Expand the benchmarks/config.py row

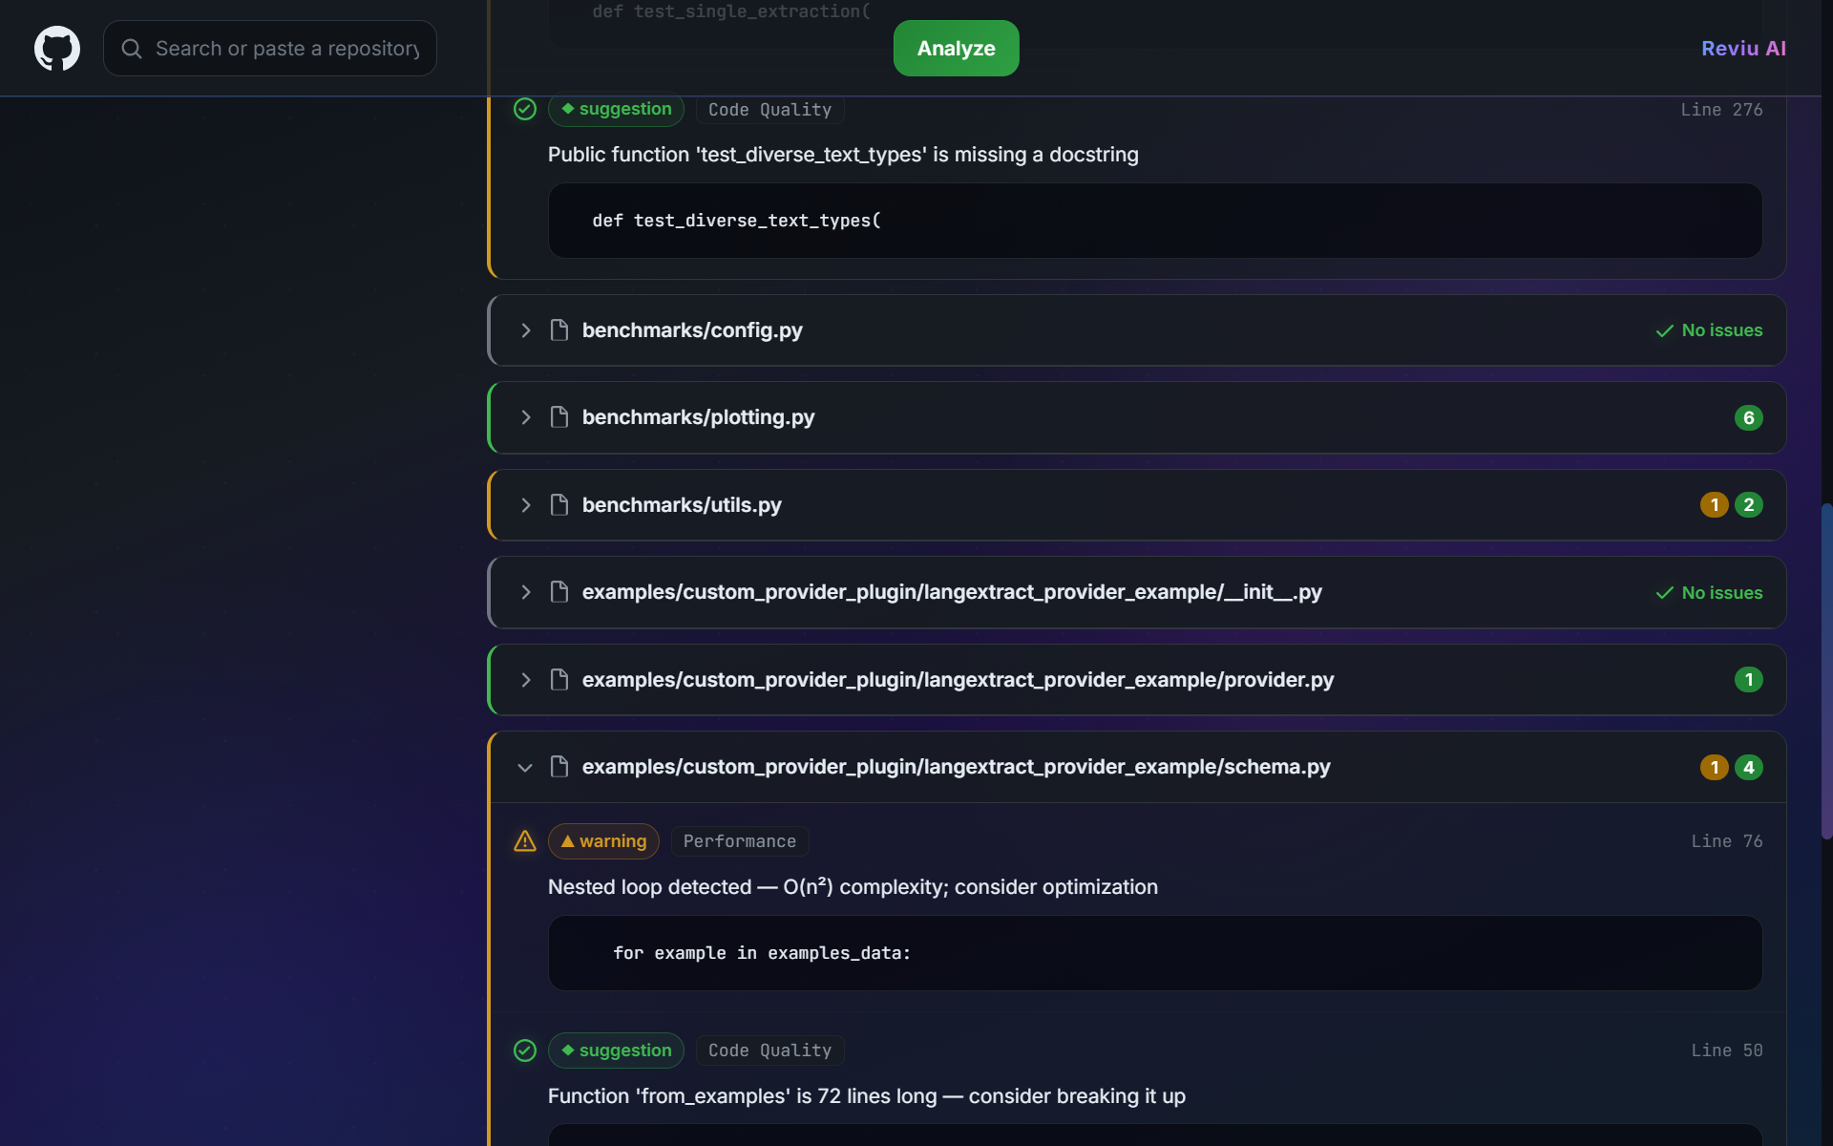coord(526,330)
